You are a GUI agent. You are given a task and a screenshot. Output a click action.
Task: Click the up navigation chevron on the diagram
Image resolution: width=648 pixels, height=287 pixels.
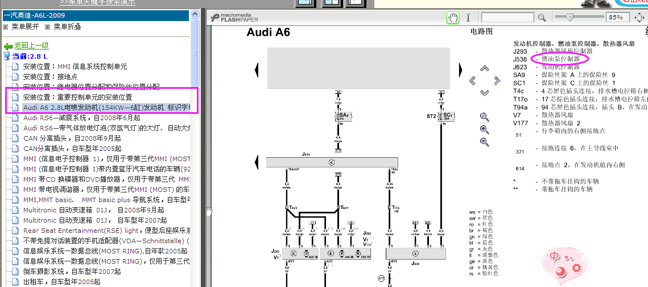coord(485,69)
